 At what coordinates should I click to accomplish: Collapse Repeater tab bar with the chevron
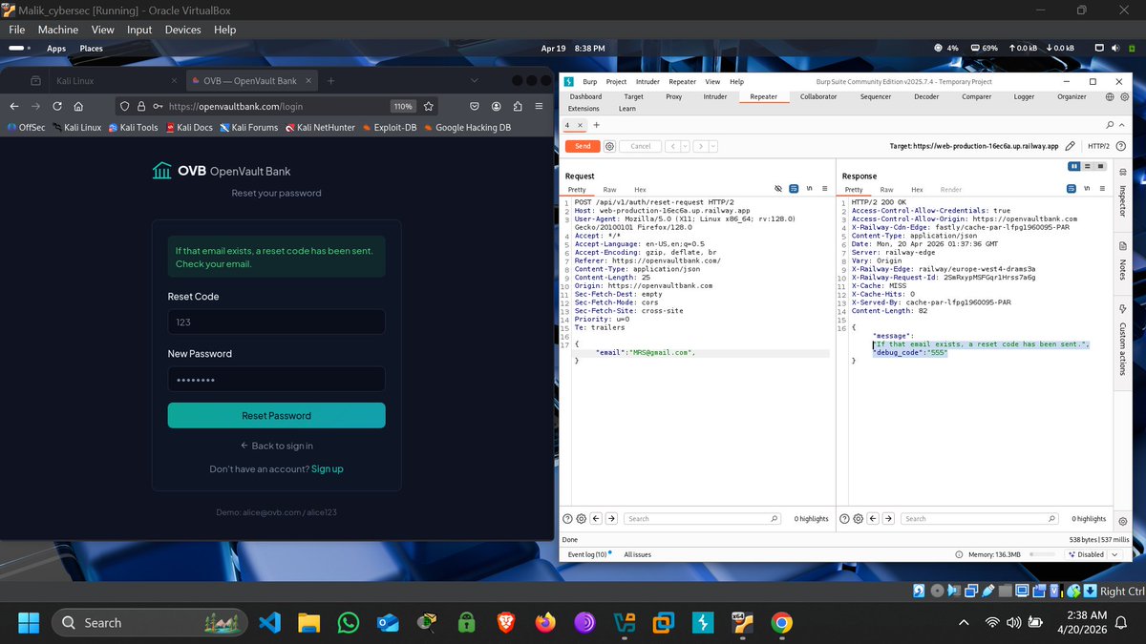coord(1121,125)
